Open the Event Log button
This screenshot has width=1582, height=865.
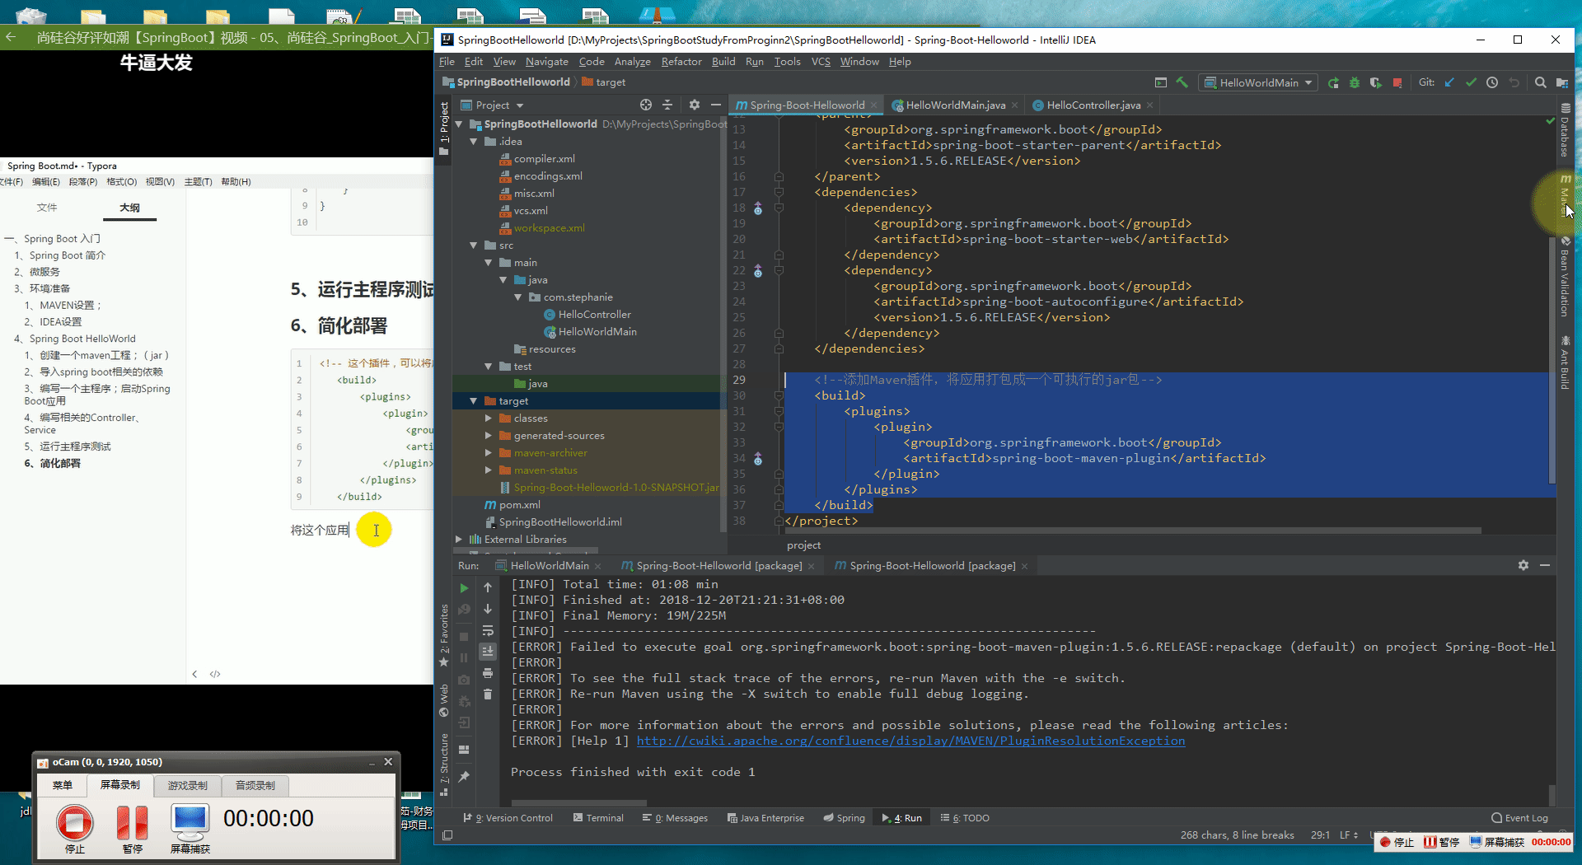(x=1519, y=818)
